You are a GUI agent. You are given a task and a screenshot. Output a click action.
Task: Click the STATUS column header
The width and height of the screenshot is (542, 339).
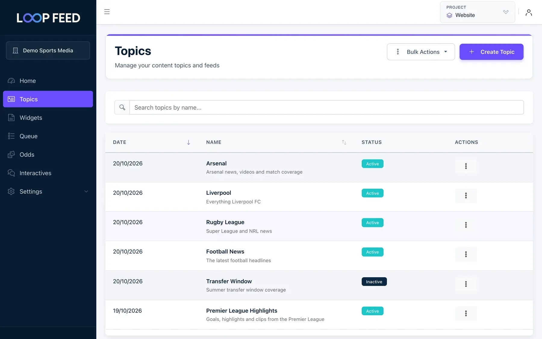click(372, 142)
